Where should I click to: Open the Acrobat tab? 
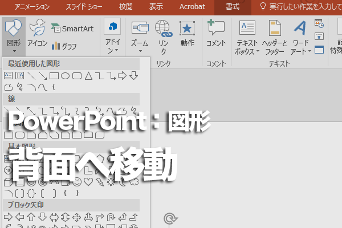[x=192, y=6]
